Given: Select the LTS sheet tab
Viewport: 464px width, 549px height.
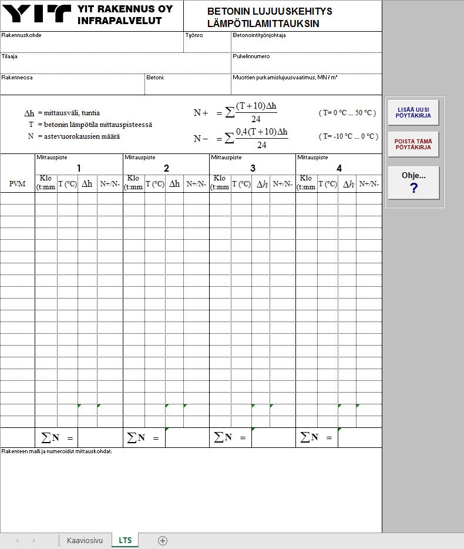Looking at the screenshot, I should tap(125, 540).
